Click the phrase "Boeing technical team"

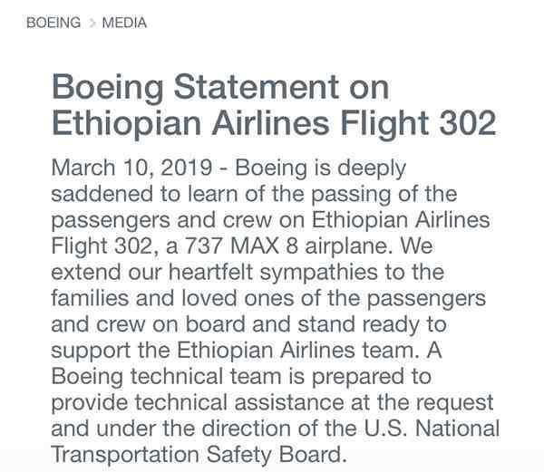[166, 376]
